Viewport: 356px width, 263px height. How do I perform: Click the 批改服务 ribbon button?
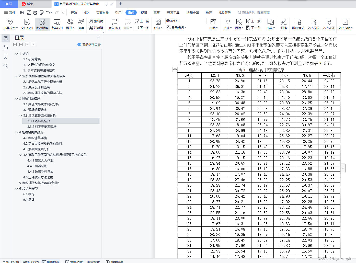pyautogui.click(x=42, y=24)
